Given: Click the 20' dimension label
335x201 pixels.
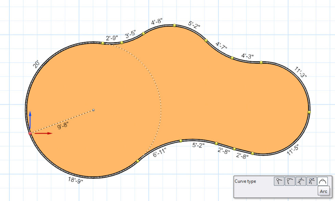Looking at the screenshot, I should point(37,64).
